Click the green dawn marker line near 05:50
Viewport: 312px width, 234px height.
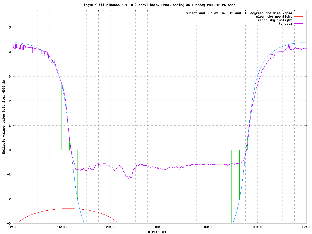click(231, 187)
